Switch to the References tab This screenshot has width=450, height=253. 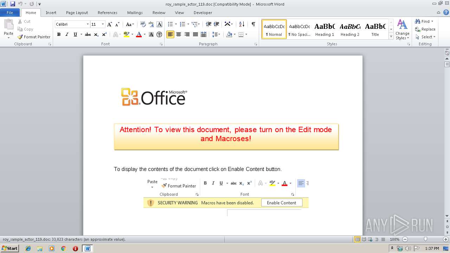(108, 13)
